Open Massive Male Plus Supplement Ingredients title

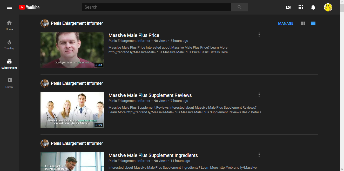coord(153,155)
